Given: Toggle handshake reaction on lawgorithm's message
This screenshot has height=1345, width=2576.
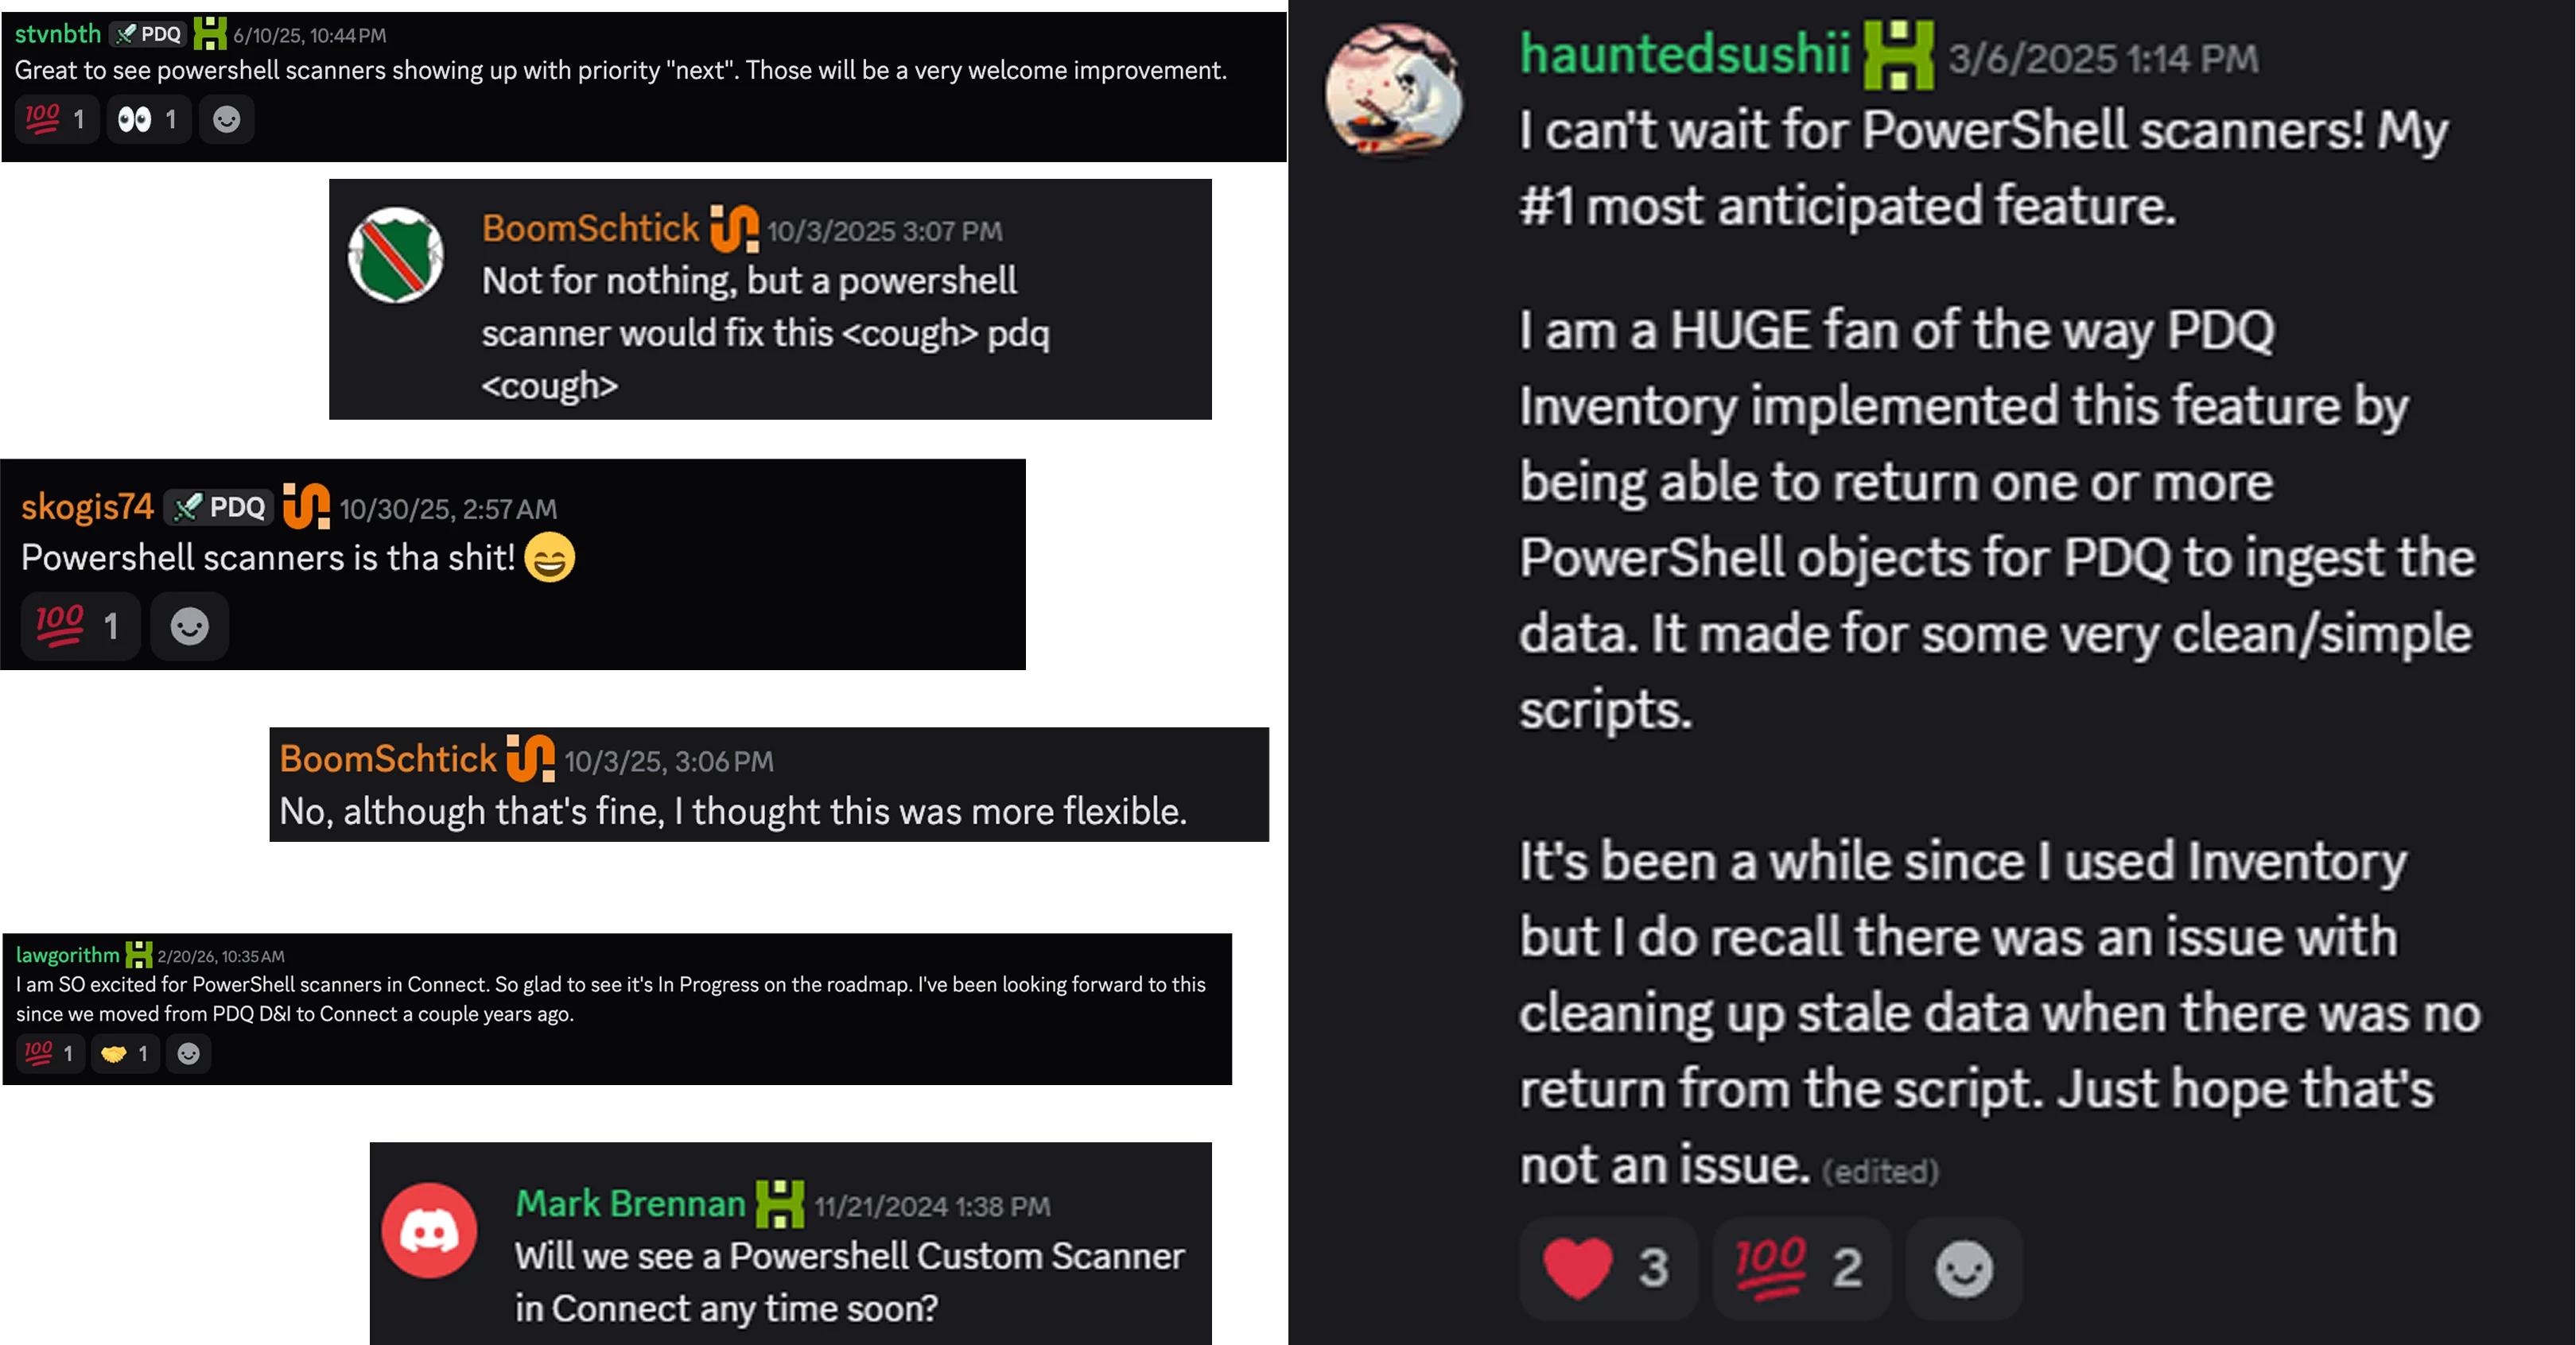Looking at the screenshot, I should click(x=125, y=1053).
